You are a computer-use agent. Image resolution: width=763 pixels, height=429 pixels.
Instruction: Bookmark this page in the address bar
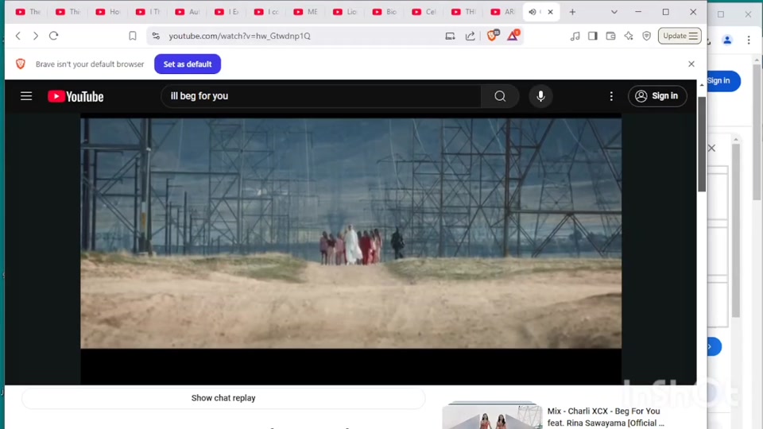coord(133,36)
